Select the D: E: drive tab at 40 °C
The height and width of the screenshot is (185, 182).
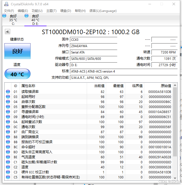35,20
